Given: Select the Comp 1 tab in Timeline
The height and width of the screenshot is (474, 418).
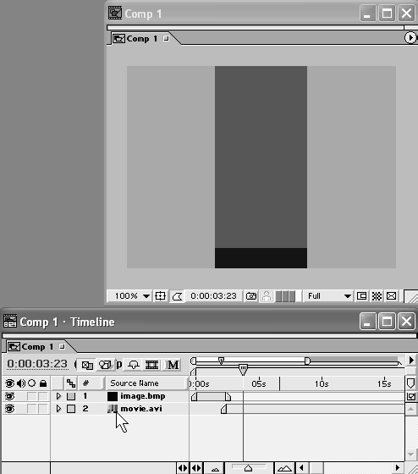Looking at the screenshot, I should tap(36, 346).
